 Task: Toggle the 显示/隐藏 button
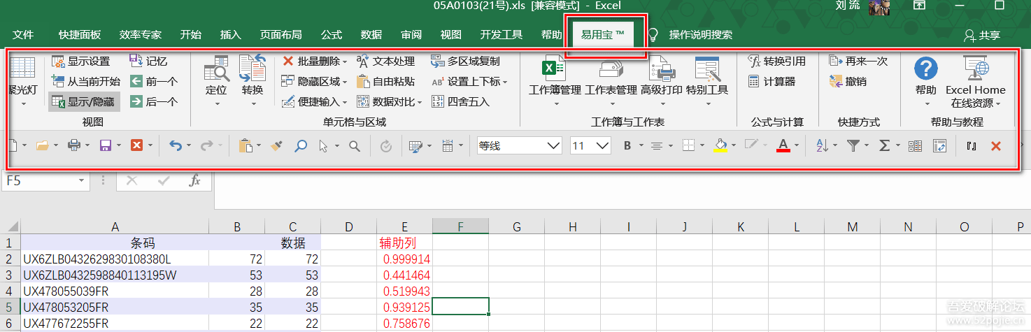pyautogui.click(x=85, y=102)
